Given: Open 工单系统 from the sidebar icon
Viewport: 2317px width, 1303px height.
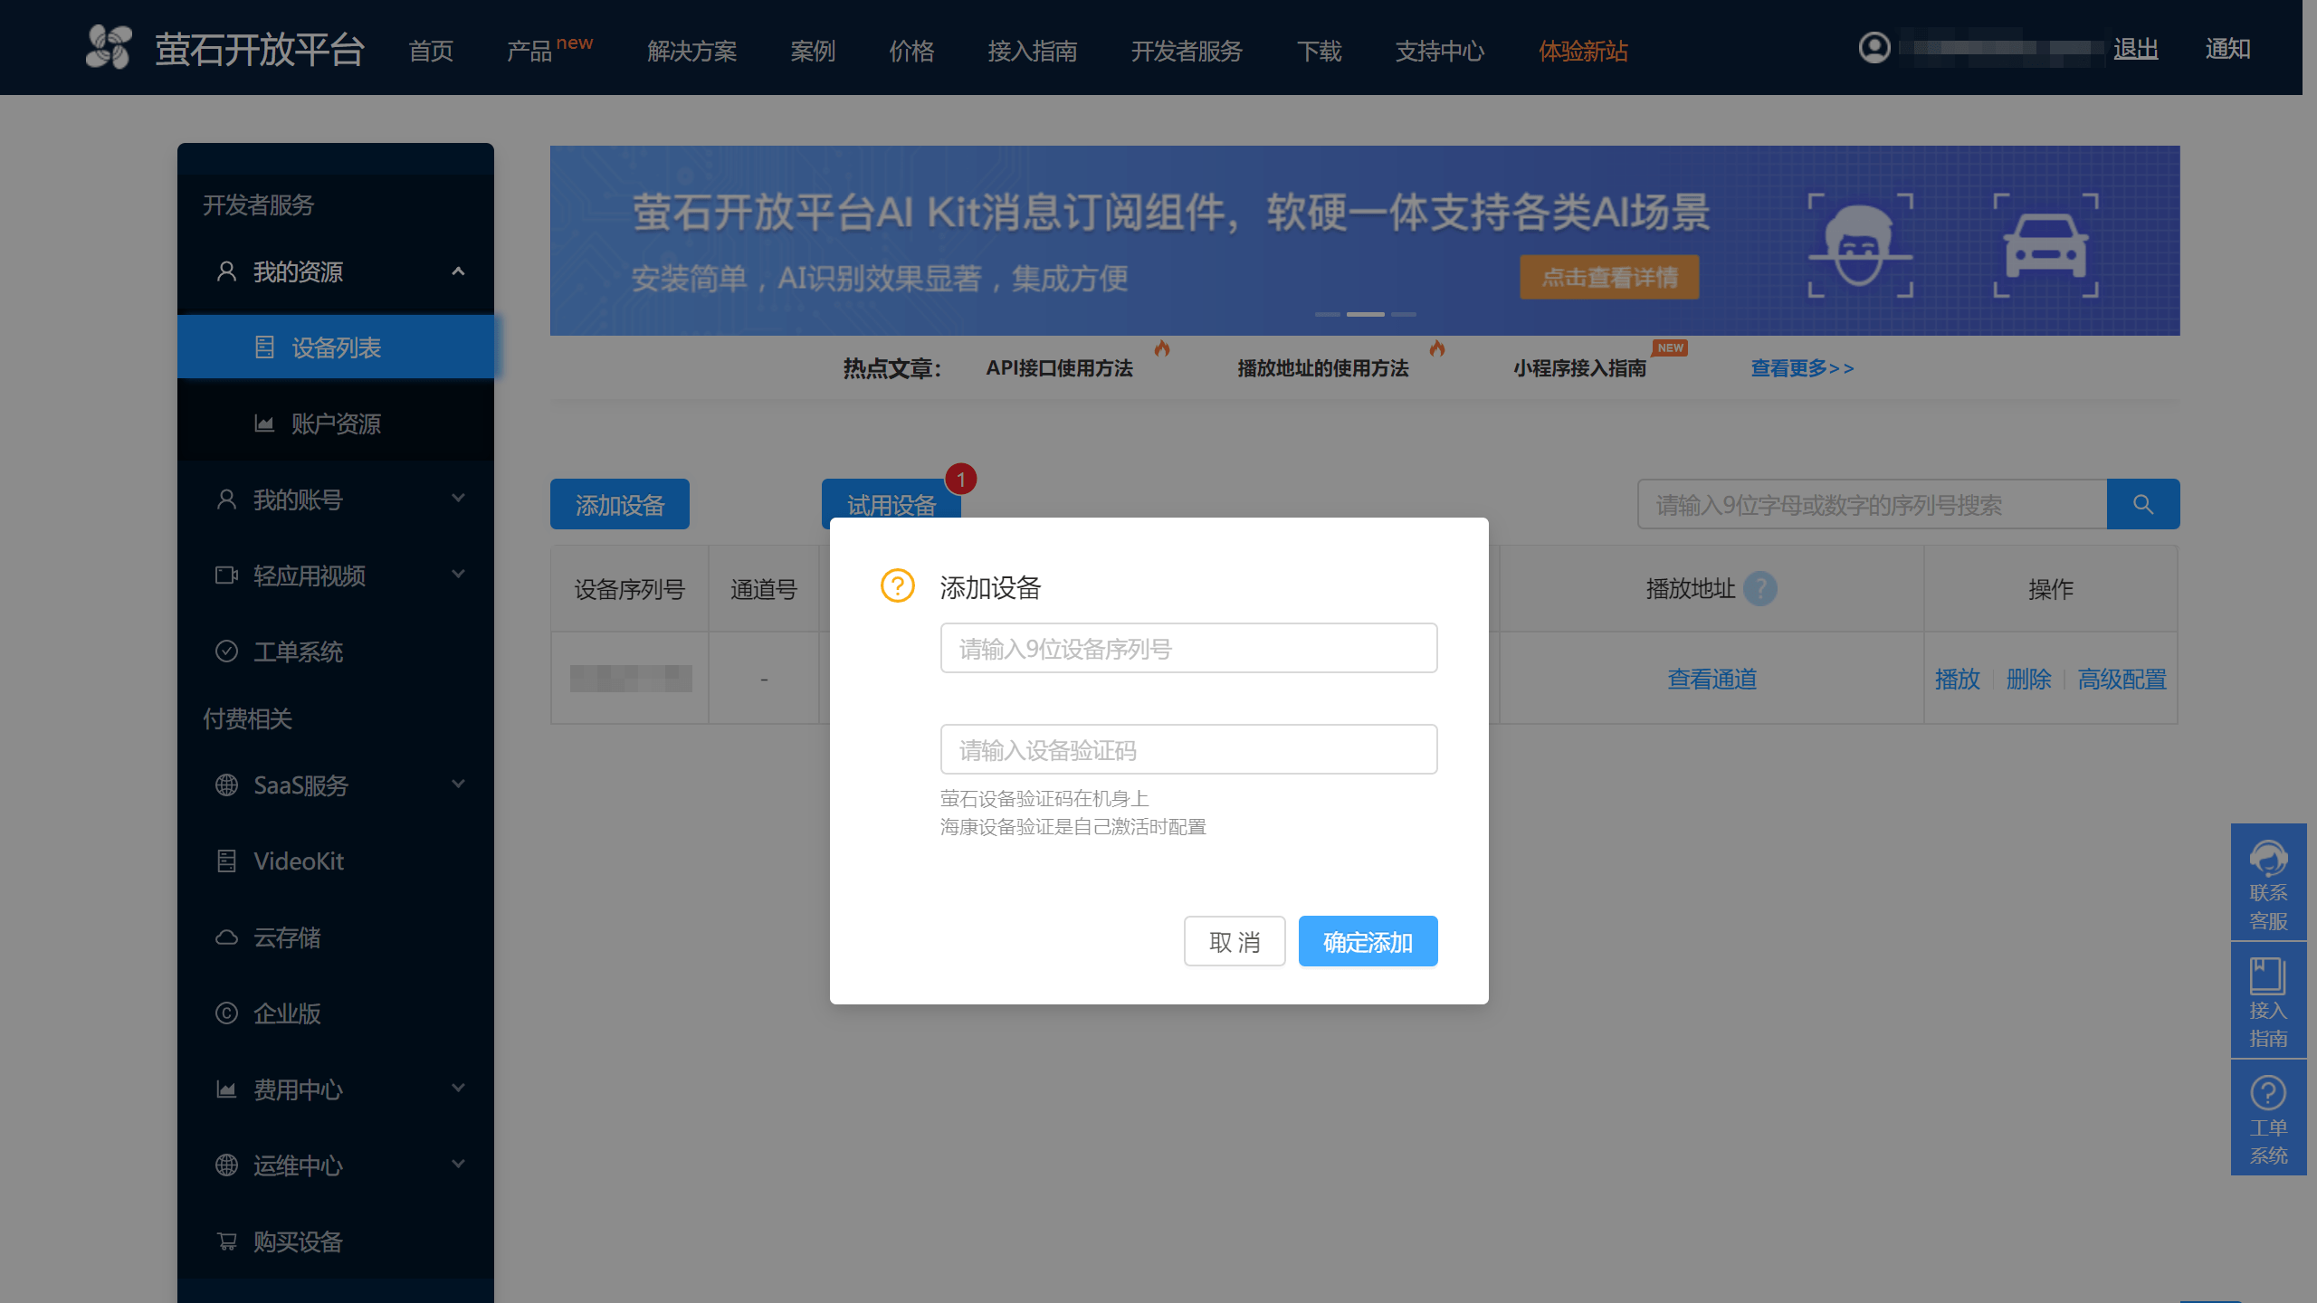Looking at the screenshot, I should pyautogui.click(x=226, y=651).
